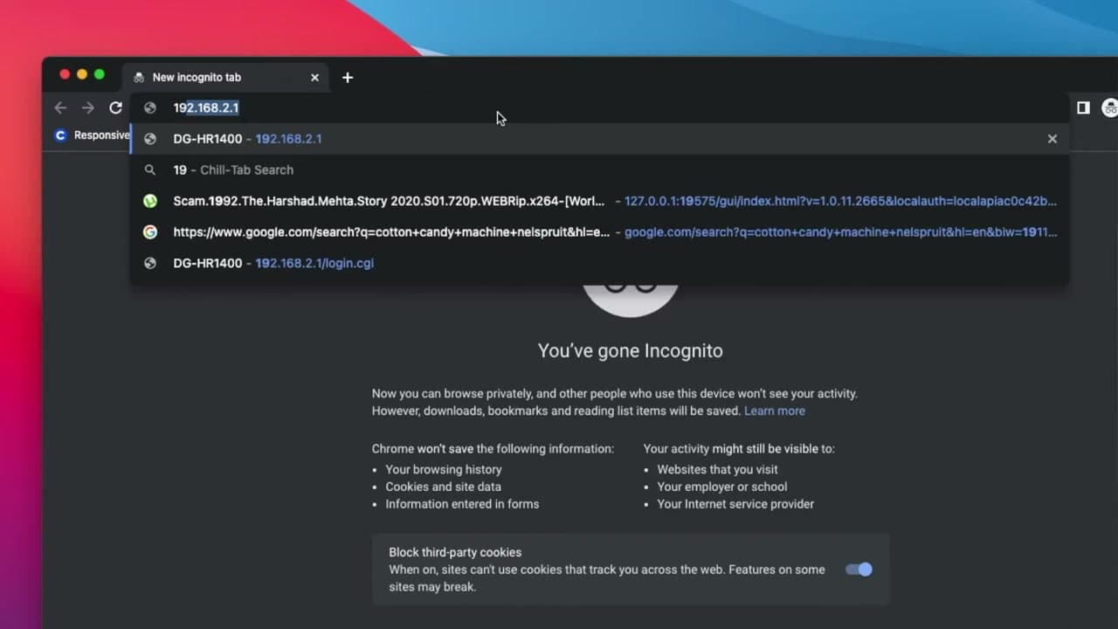Click the green fullscreen window button
The height and width of the screenshot is (629, 1118).
coord(100,75)
